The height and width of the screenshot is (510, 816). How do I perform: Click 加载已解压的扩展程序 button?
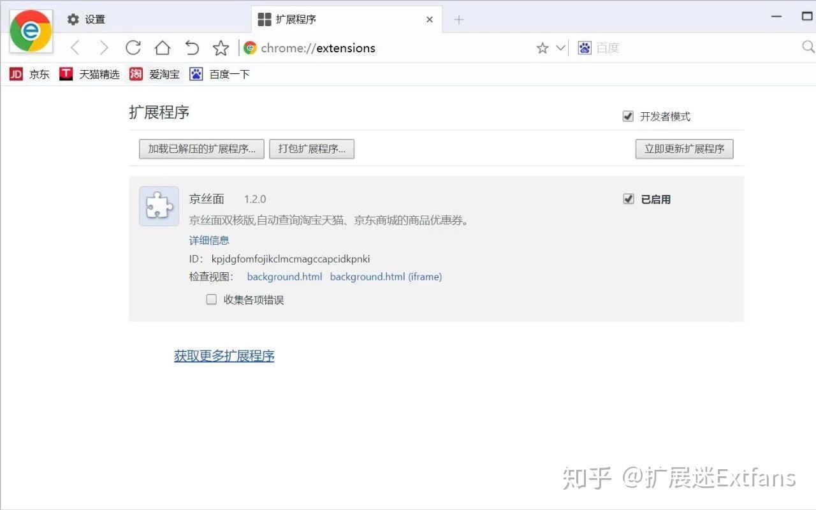pos(201,149)
